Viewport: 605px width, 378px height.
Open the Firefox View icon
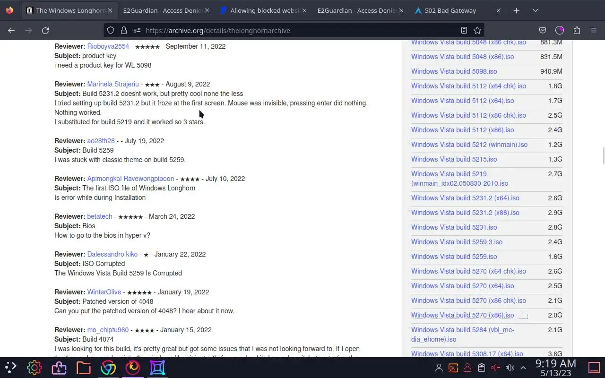(10, 10)
